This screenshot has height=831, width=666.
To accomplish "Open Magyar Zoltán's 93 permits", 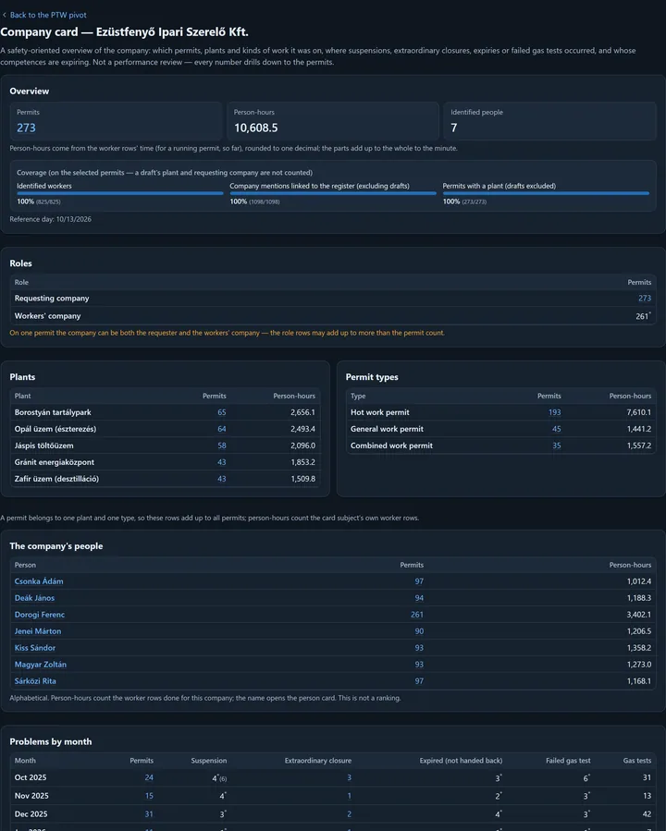I will [419, 665].
